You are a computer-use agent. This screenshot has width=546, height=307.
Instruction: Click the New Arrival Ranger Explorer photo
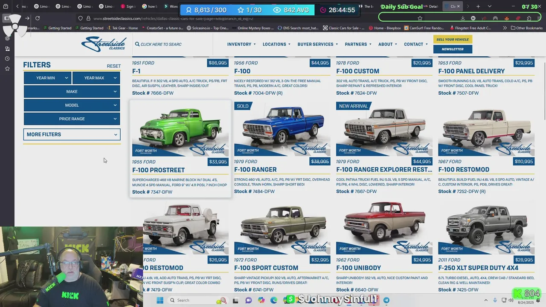(x=384, y=129)
